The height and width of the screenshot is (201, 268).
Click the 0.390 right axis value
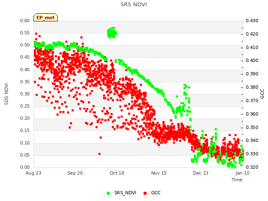tap(252, 74)
